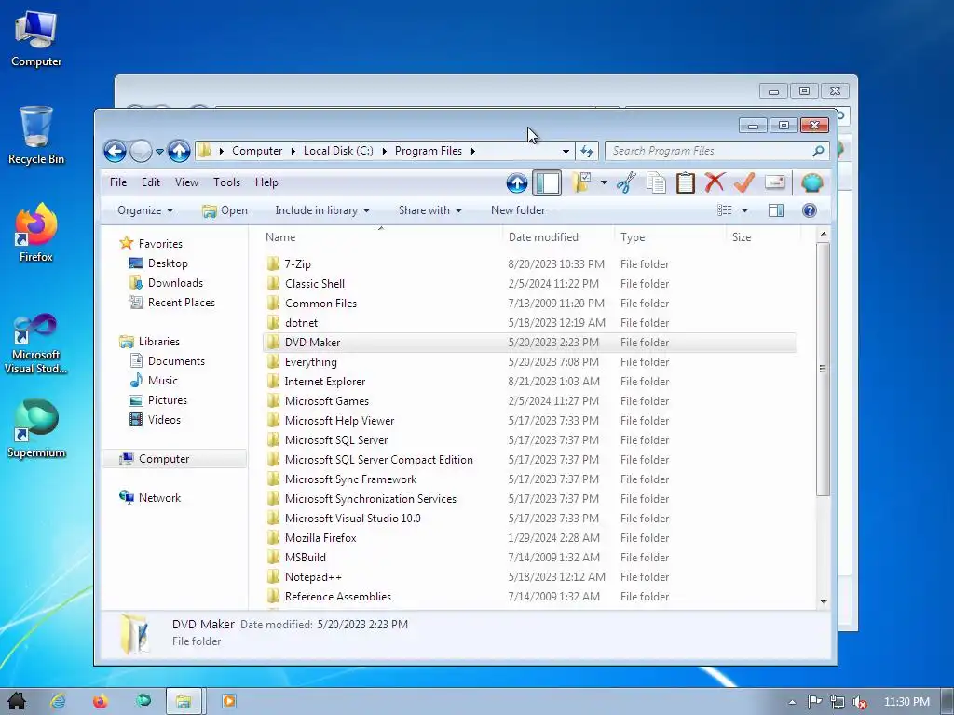Open the Edit menu
This screenshot has width=954, height=715.
click(150, 182)
